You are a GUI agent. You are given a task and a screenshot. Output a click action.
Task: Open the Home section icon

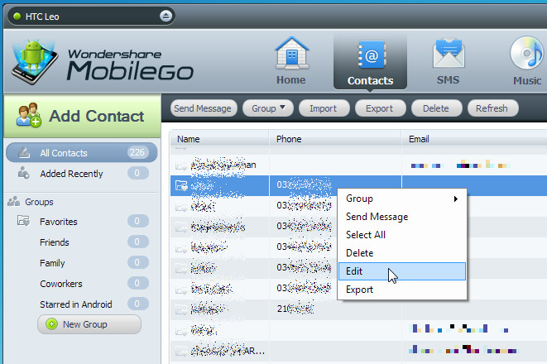[x=291, y=54]
